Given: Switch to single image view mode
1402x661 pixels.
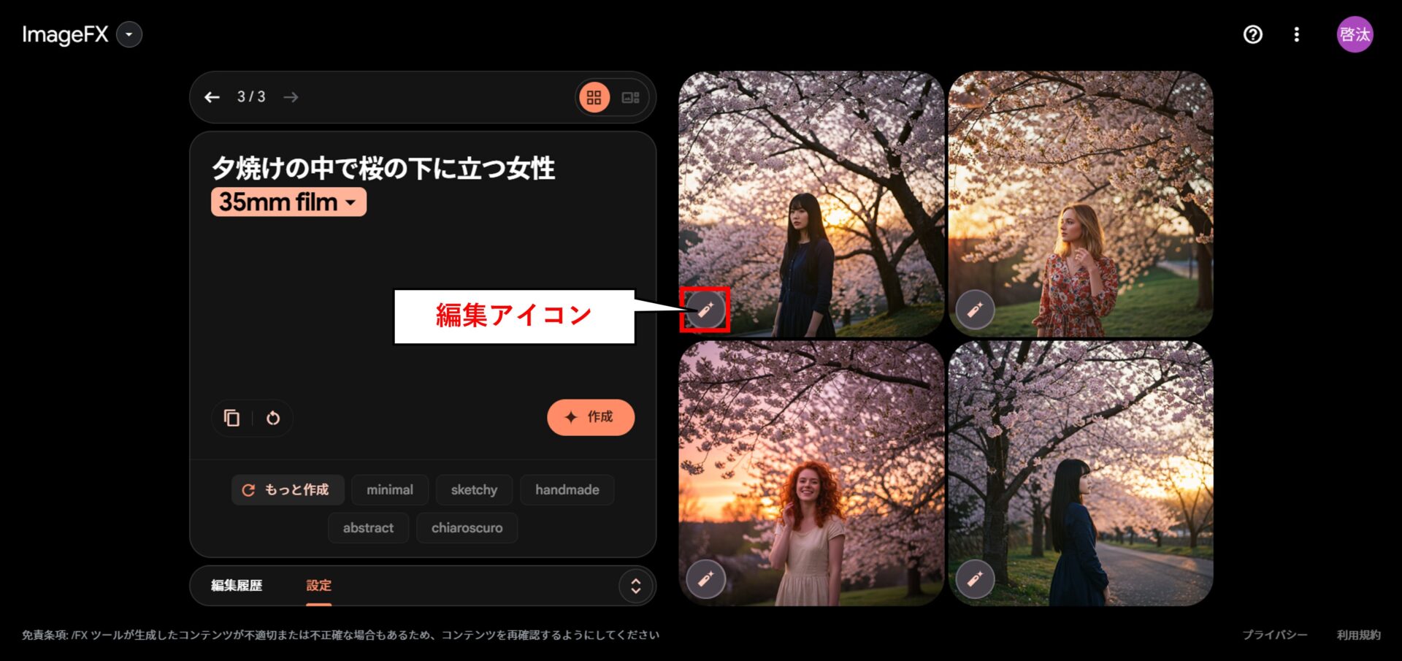Looking at the screenshot, I should click(x=629, y=96).
